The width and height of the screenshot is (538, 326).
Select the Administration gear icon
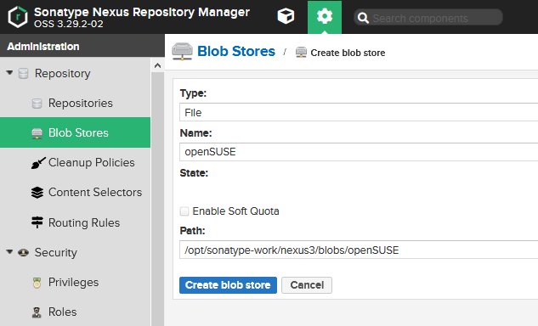[325, 16]
